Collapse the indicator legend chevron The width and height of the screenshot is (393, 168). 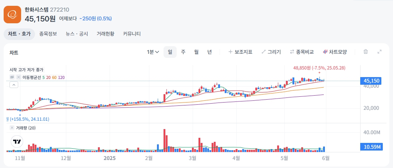pos(14,85)
